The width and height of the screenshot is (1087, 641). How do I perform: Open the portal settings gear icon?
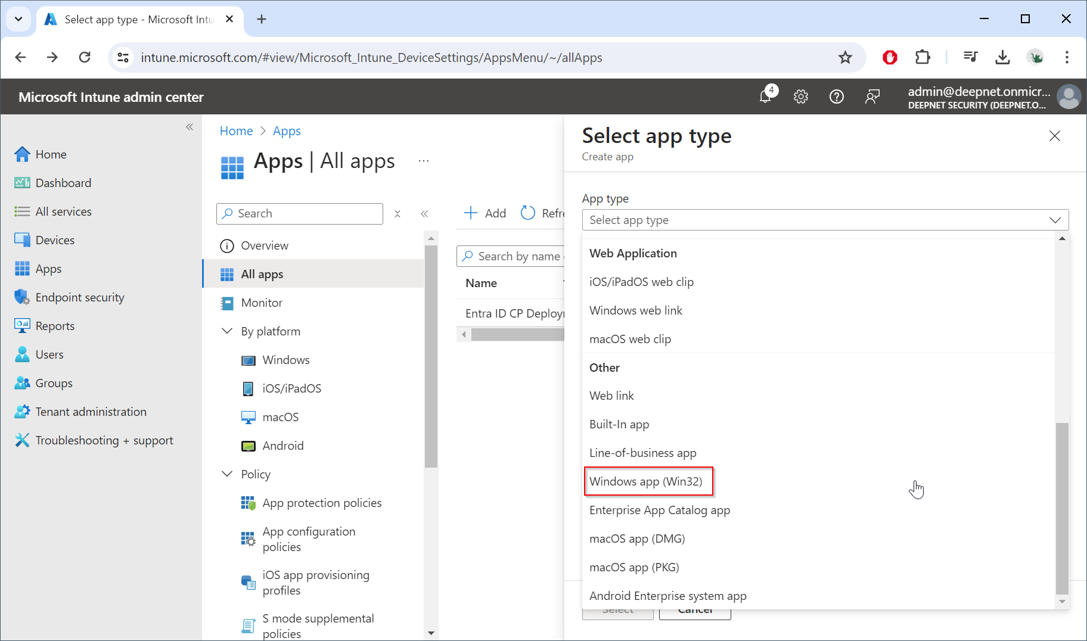800,97
